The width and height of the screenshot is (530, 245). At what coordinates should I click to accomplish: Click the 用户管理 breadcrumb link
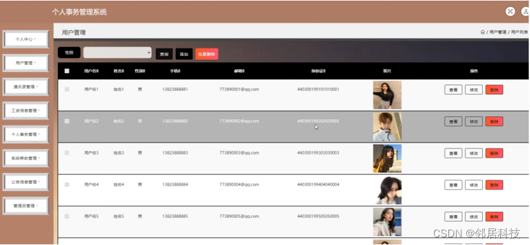point(498,32)
